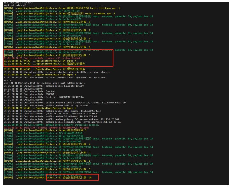
Task: Select the 'set up status.' line
Action: (55, 78)
